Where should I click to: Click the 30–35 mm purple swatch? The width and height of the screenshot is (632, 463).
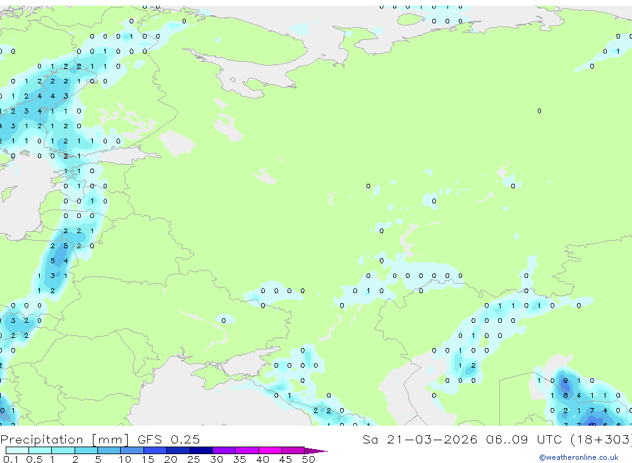point(224,450)
